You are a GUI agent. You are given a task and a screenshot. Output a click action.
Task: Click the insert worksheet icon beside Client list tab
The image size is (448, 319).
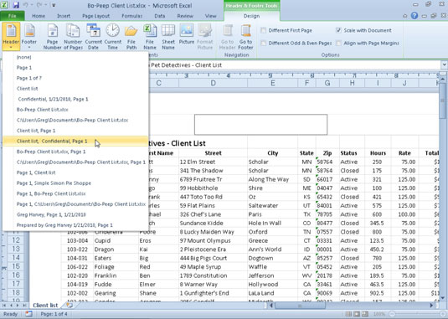[70, 306]
